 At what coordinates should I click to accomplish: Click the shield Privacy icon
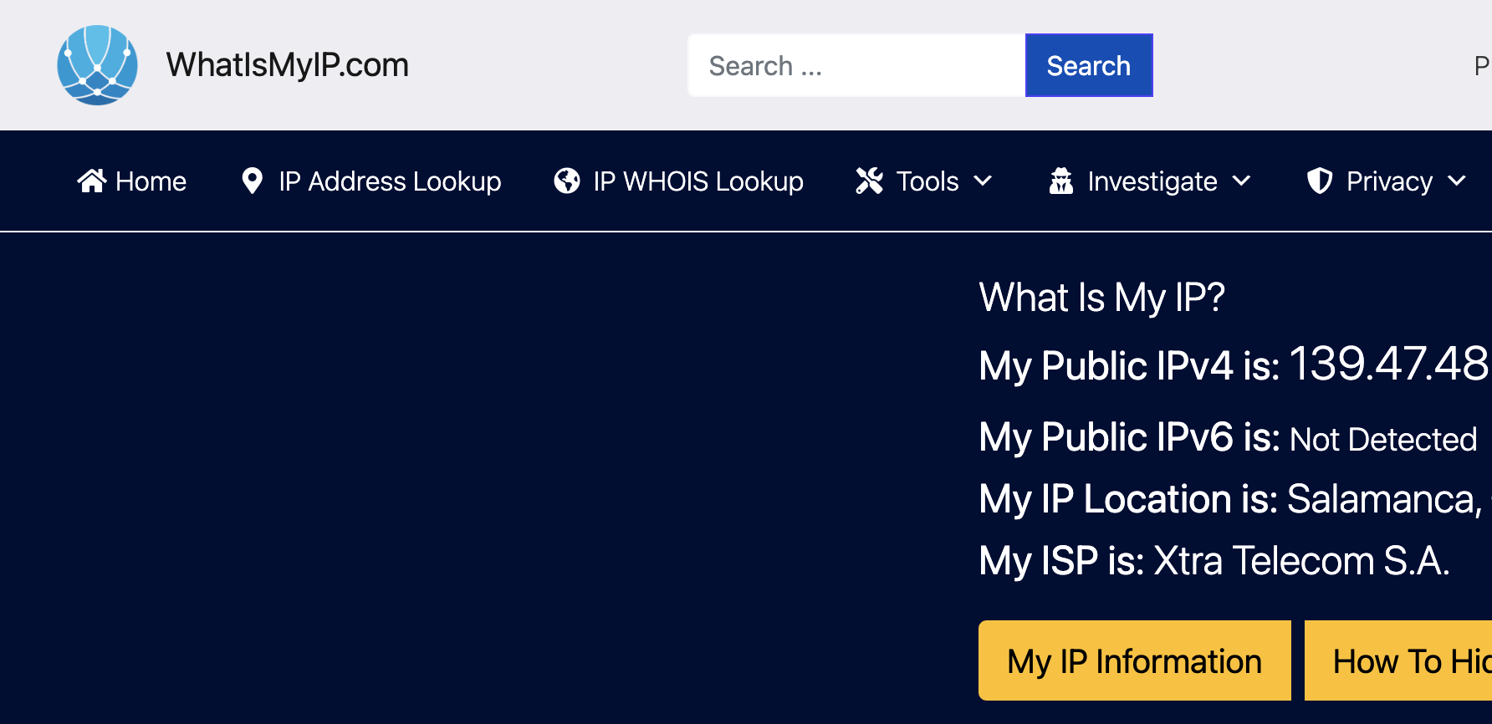point(1320,181)
